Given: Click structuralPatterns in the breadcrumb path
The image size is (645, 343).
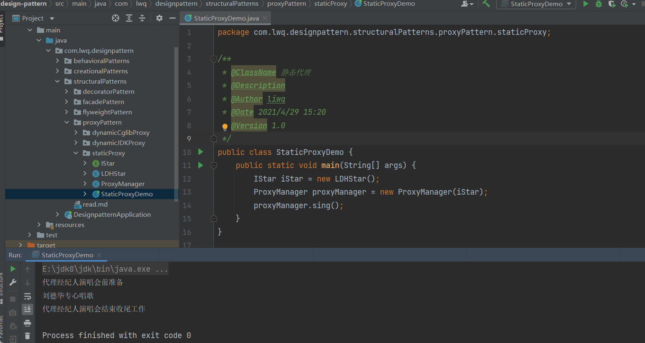Looking at the screenshot, I should [232, 4].
